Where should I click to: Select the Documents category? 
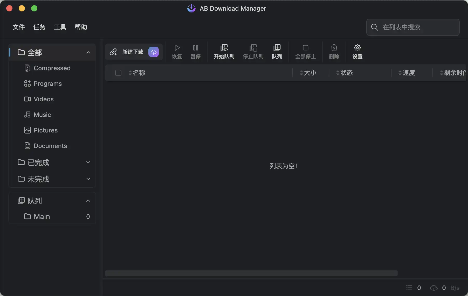[52, 146]
